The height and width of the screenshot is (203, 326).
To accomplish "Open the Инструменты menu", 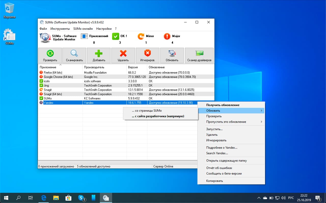I will point(60,29).
